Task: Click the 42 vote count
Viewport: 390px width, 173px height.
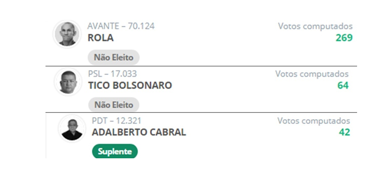Action: (344, 132)
